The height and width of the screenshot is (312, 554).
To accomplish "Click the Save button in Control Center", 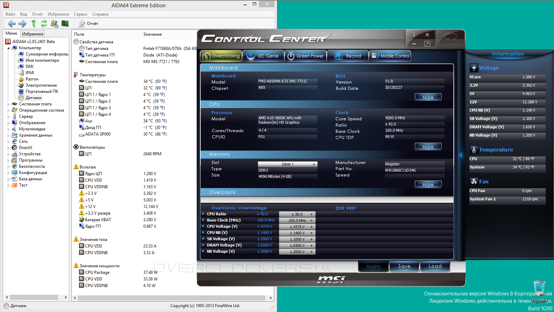I will 404,266.
